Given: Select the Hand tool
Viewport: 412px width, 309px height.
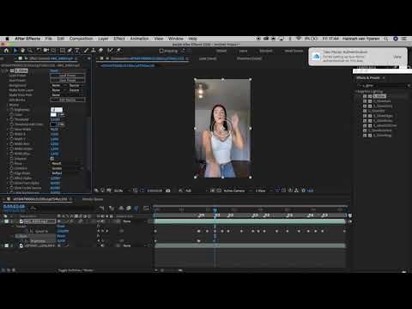Looking at the screenshot, I should click(x=22, y=51).
